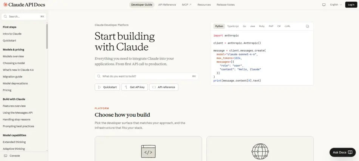Image resolution: width=359 pixels, height=161 pixels.
Task: Click the 'First steps' sidebar heading
Action: 9,27
